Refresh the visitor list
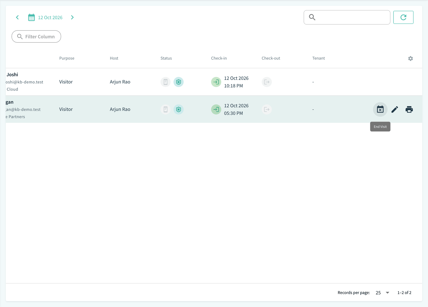The image size is (428, 307). (403, 17)
